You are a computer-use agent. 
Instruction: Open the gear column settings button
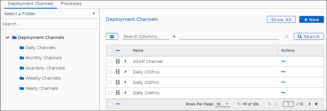point(112,37)
